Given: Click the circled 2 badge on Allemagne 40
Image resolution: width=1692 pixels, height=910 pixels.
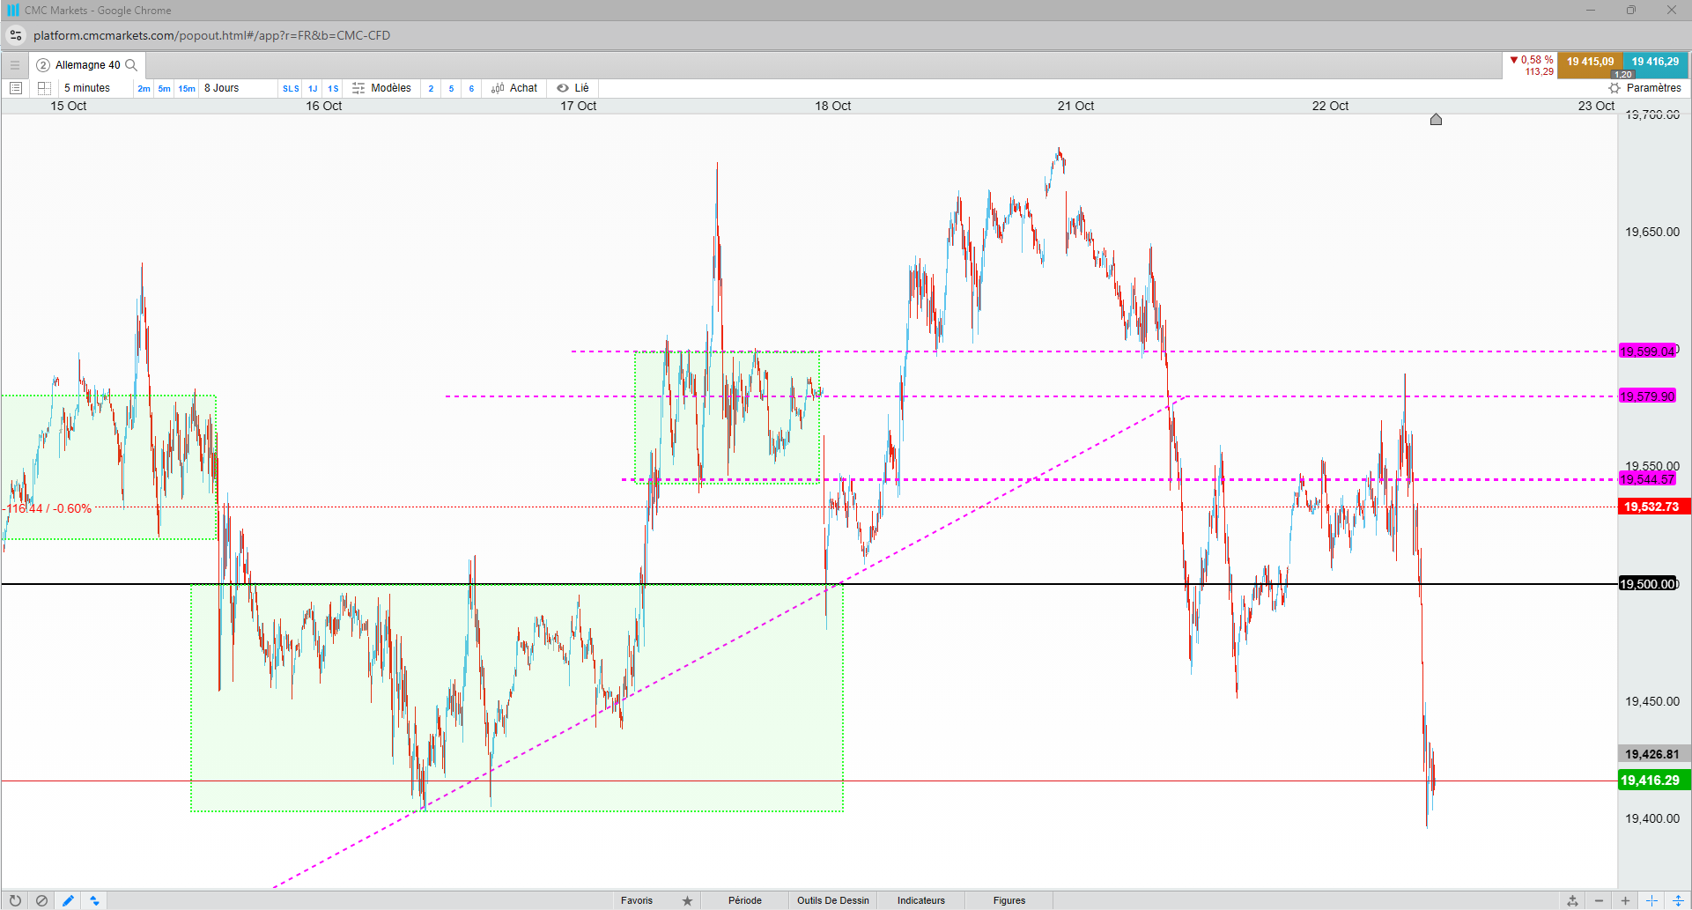Looking at the screenshot, I should (43, 65).
